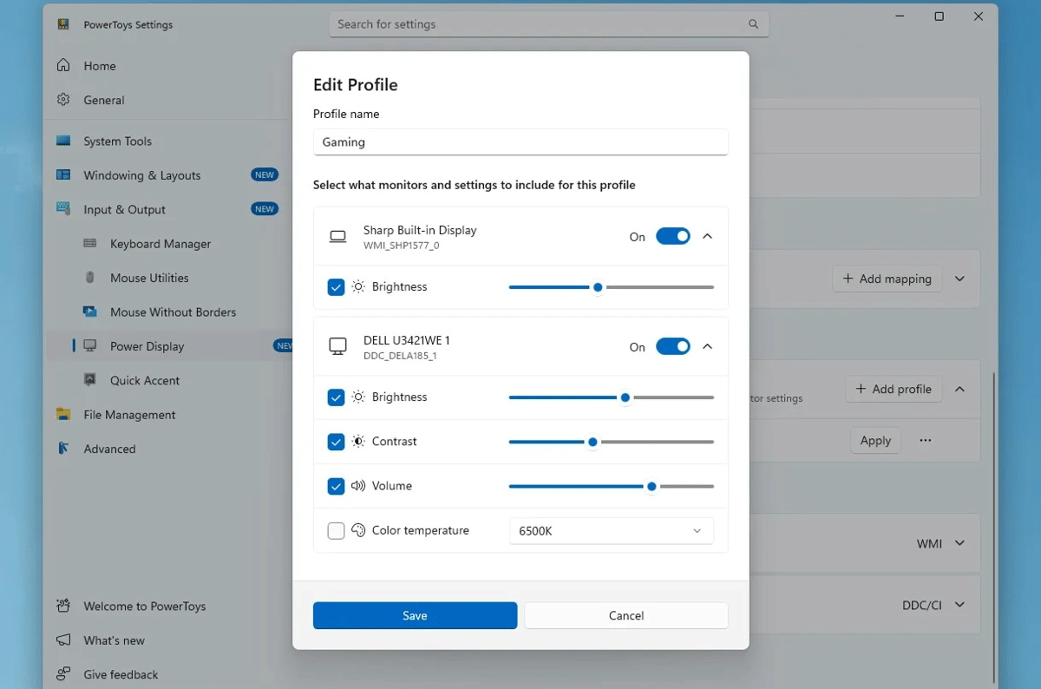Image resolution: width=1041 pixels, height=689 pixels.
Task: Uncheck Brightness for the DELL monitor
Action: [336, 397]
